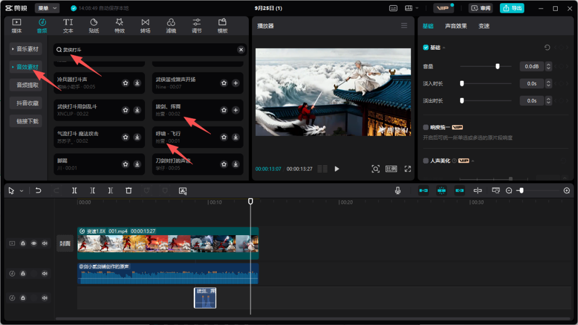Viewport: 578px width, 325px height.
Task: Click the Export (导出) button
Action: [512, 9]
